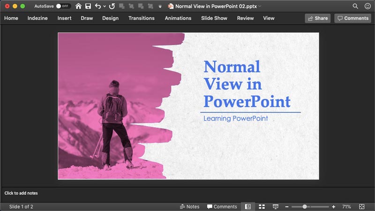The height and width of the screenshot is (211, 375).
Task: Open the Transitions tab
Action: 141,18
